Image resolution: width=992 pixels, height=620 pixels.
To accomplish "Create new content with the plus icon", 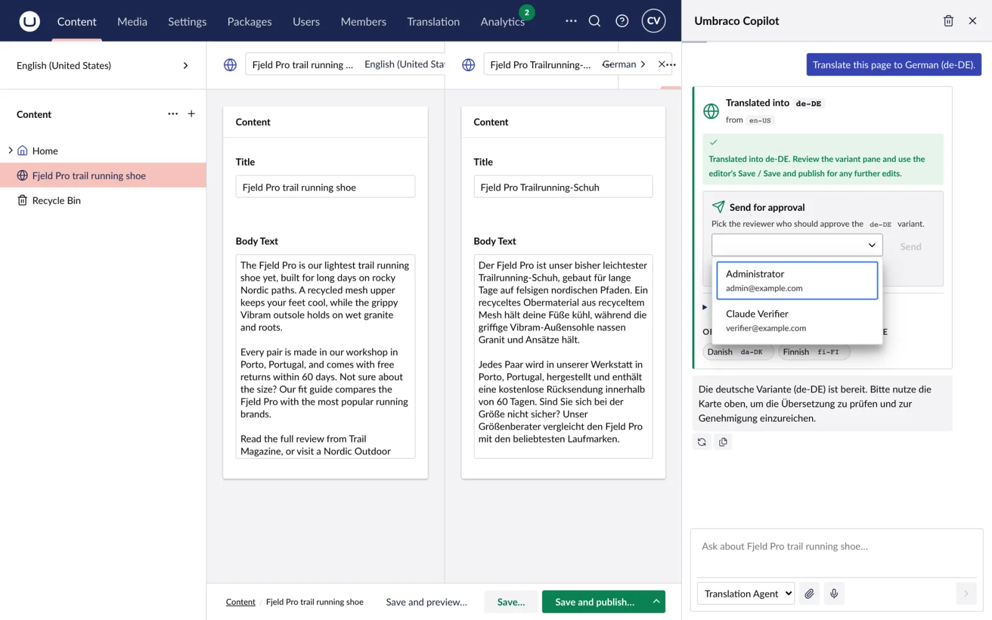I will click(x=192, y=114).
